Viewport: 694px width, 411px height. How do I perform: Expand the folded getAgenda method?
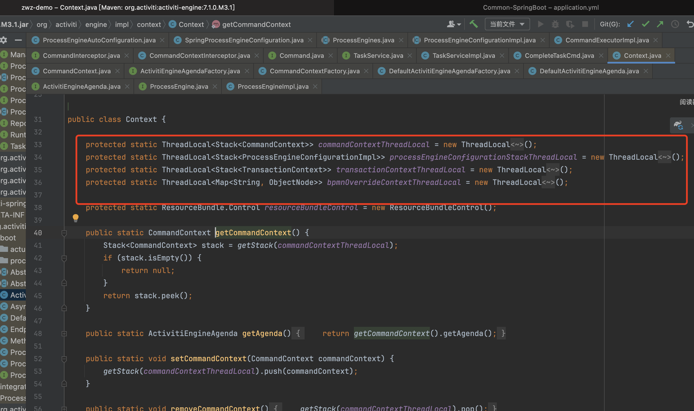point(64,333)
